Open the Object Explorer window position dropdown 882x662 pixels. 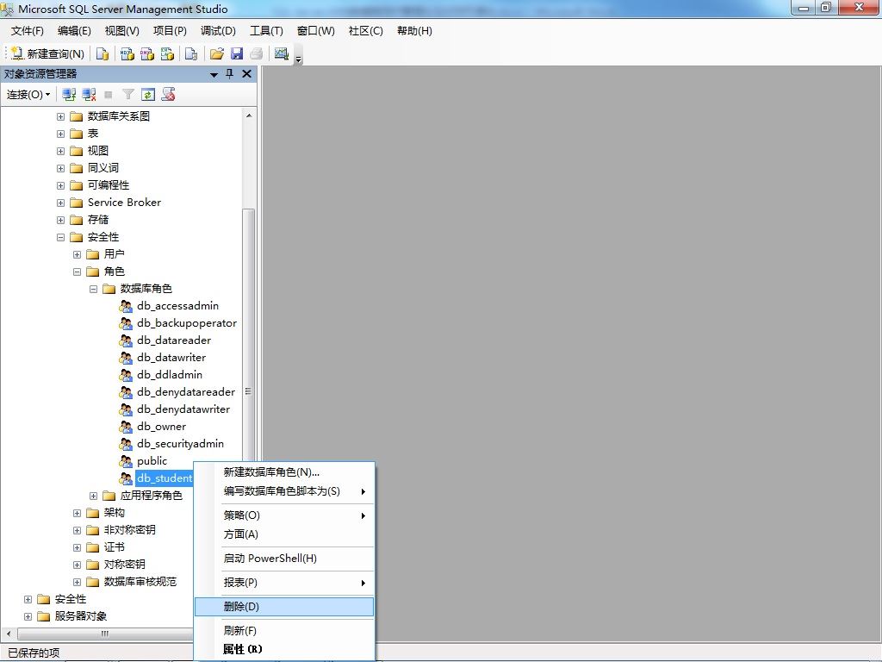(214, 74)
